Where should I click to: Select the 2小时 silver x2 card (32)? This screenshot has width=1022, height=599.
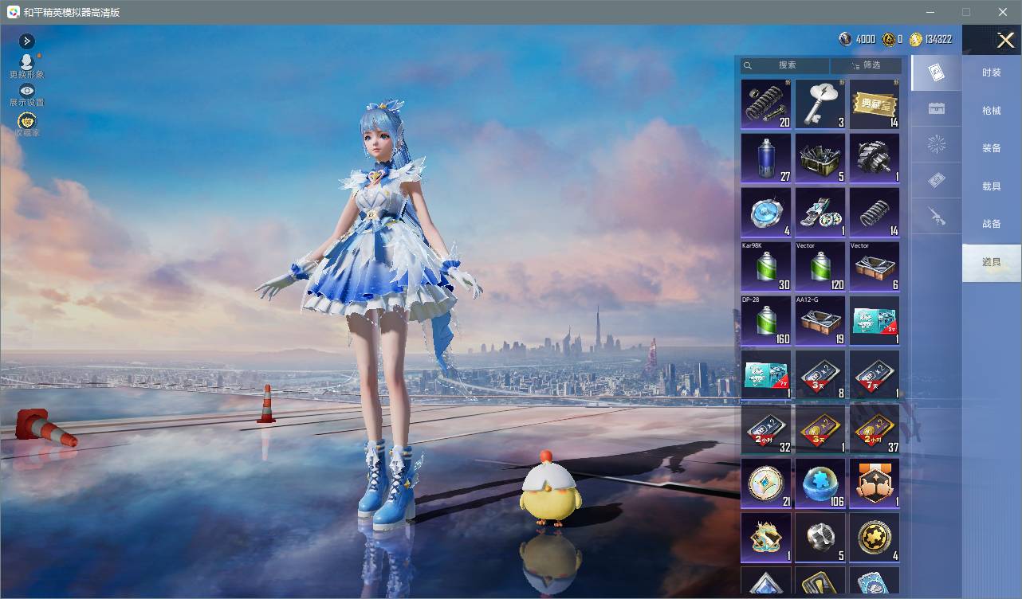tap(766, 429)
